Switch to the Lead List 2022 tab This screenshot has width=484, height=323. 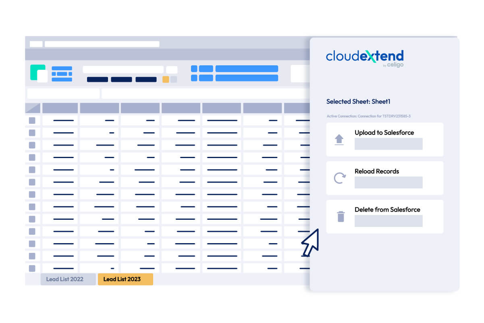(x=68, y=279)
